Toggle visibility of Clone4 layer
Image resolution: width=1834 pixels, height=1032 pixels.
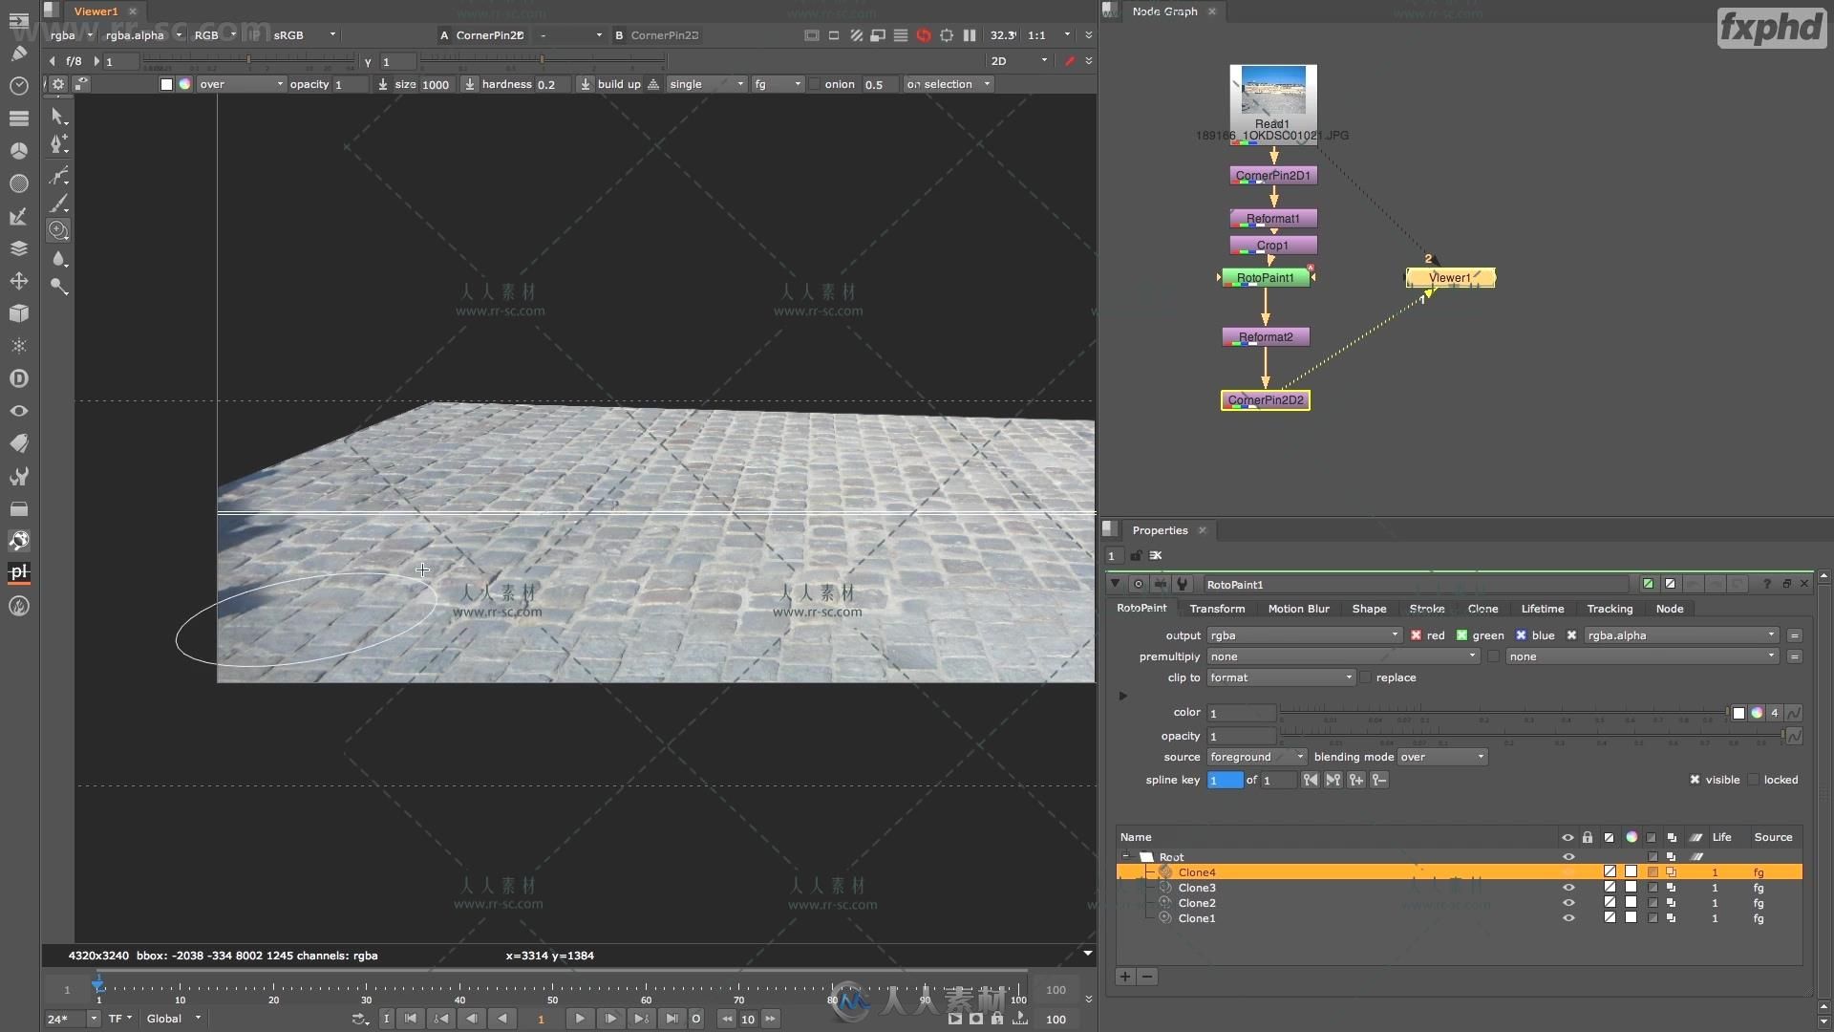[x=1568, y=872]
